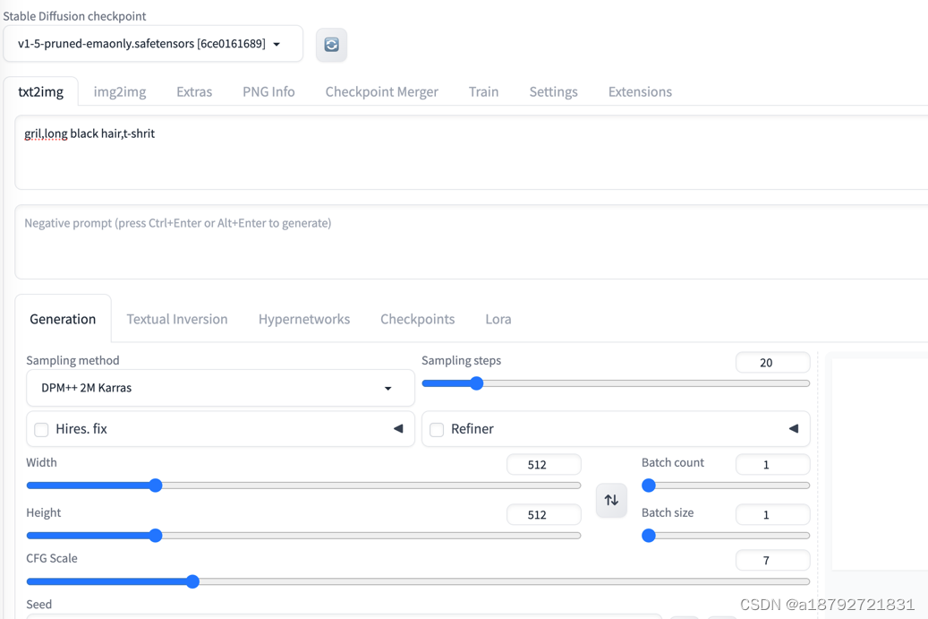Image resolution: width=928 pixels, height=619 pixels.
Task: Click the Batch size number field
Action: pyautogui.click(x=772, y=515)
